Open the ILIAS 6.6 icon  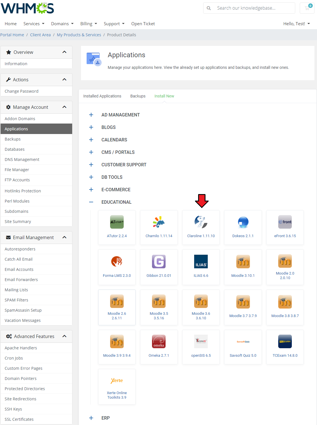[201, 262]
